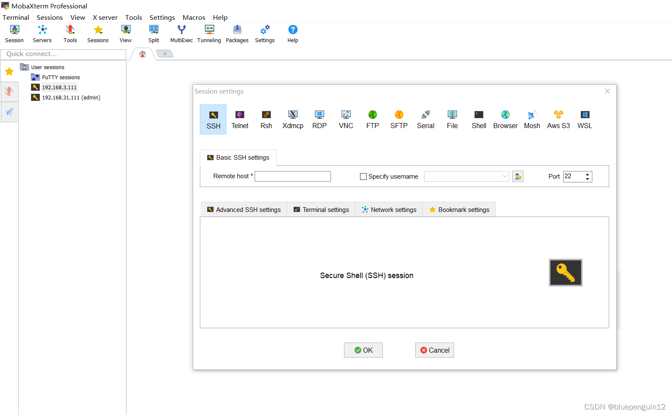Select the Rsh session type

point(266,120)
